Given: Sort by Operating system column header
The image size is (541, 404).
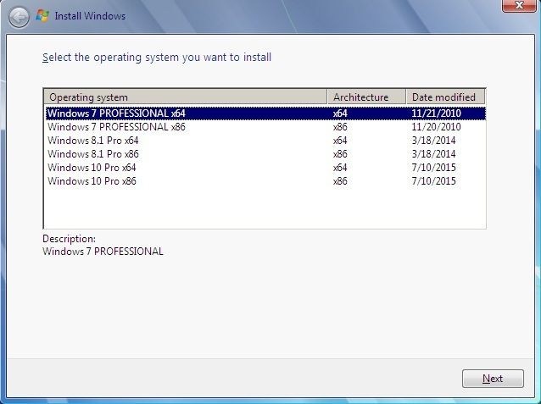Looking at the screenshot, I should click(x=185, y=97).
